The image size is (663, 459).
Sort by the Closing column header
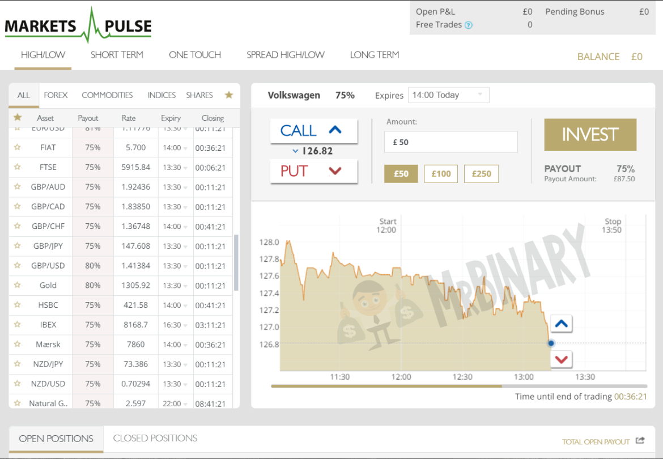pyautogui.click(x=212, y=118)
